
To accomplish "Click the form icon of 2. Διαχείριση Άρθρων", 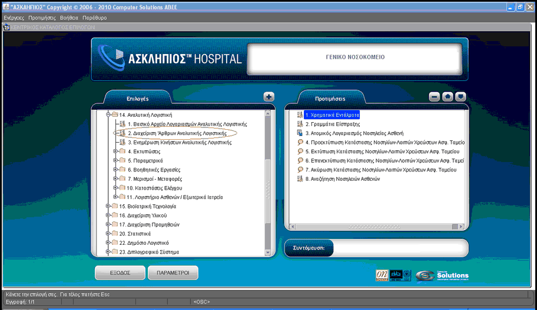I will point(122,133).
